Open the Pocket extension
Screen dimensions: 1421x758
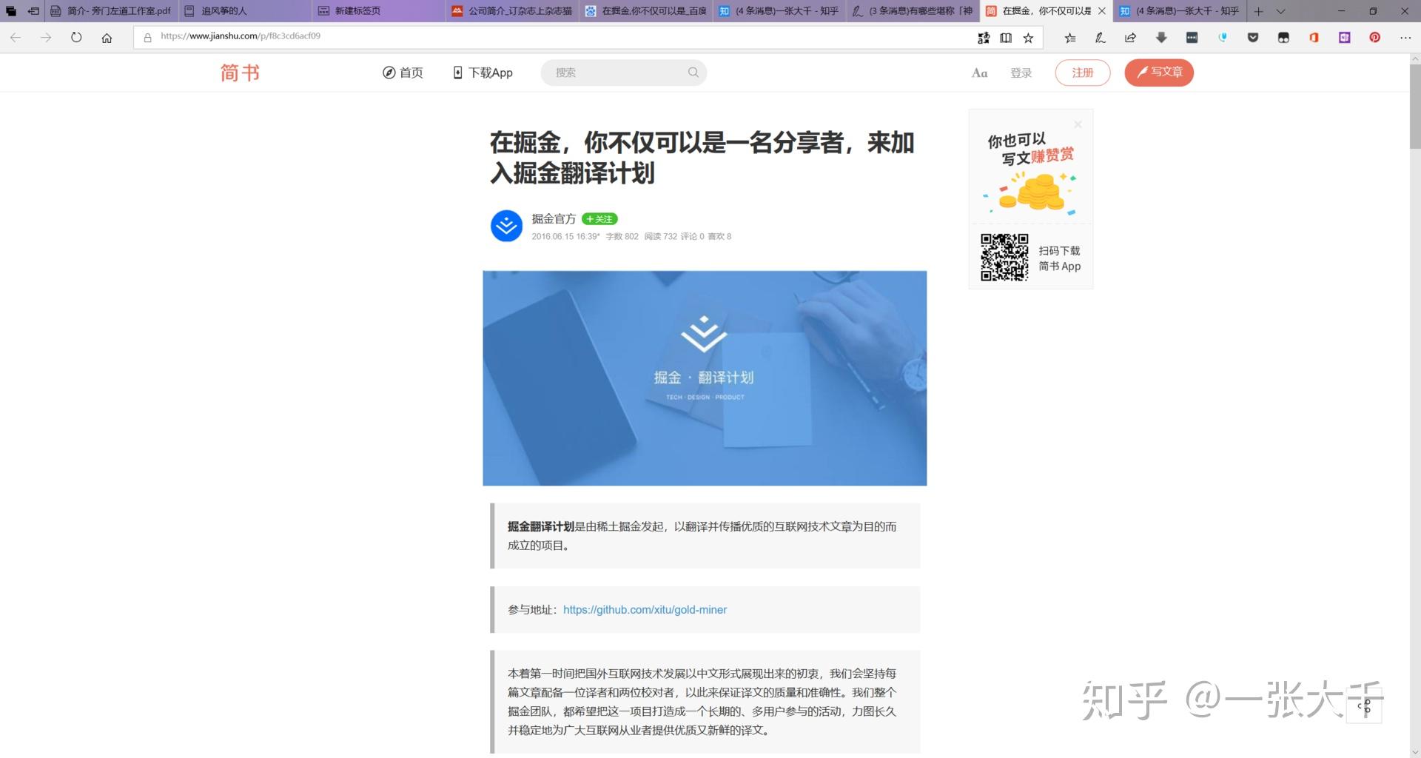click(x=1253, y=38)
